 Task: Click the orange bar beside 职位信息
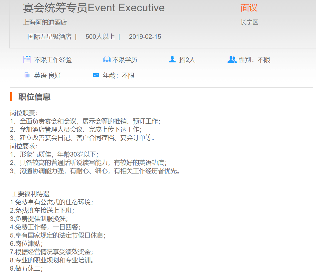pyautogui.click(x=11, y=97)
